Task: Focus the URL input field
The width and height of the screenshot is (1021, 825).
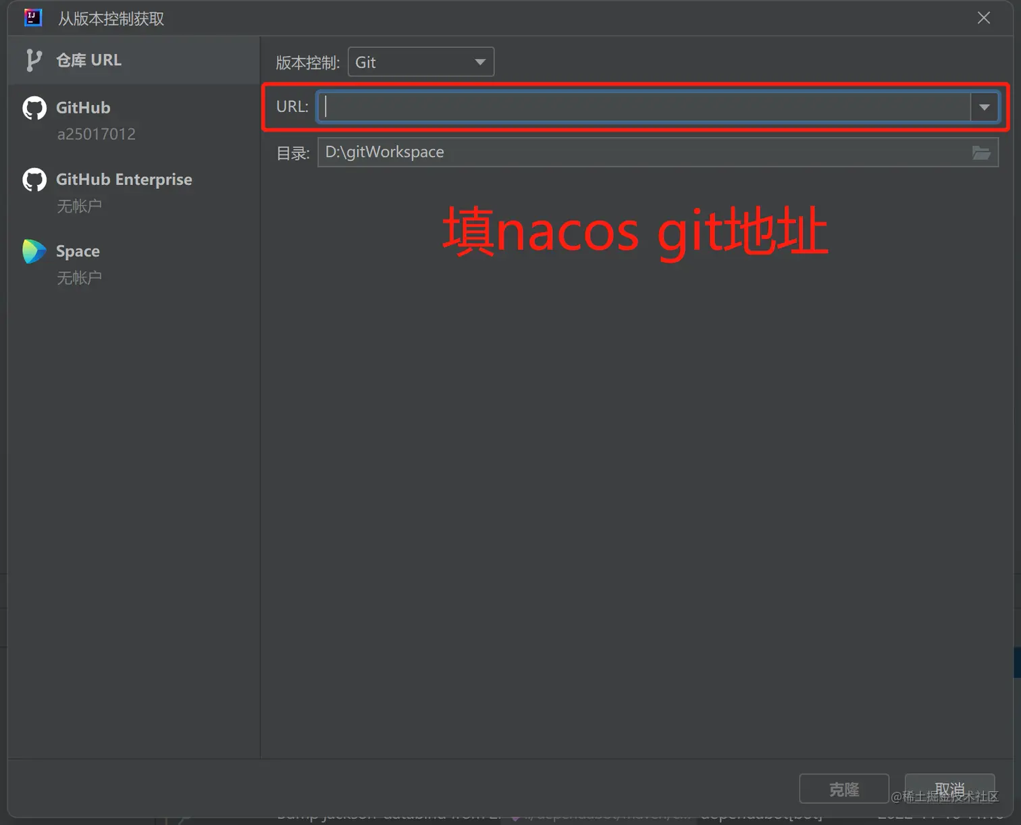Action: tap(644, 107)
